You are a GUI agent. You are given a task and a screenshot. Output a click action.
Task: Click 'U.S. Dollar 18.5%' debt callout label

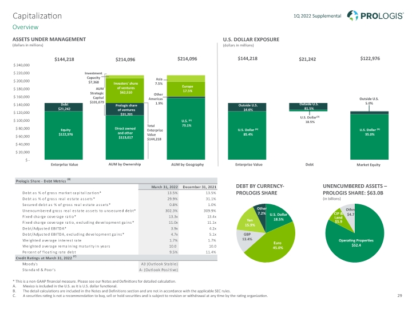click(310, 120)
